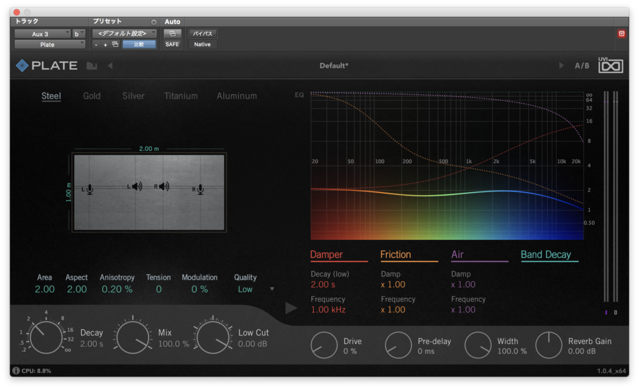Viewport: 639px width, 389px height.
Task: Click the plus next preset button
Action: (x=105, y=45)
